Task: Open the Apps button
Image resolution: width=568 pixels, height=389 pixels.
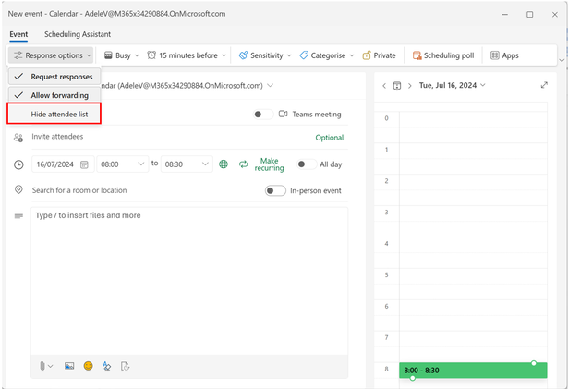Action: 504,55
